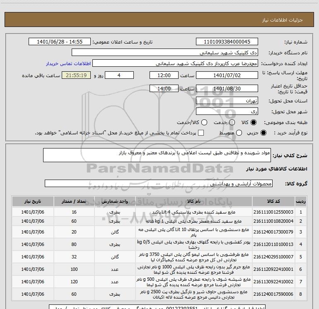The width and height of the screenshot is (319, 309).
Task: Click the buyer name field دی کلینیک شهید سلیمانی
Action: (165, 53)
